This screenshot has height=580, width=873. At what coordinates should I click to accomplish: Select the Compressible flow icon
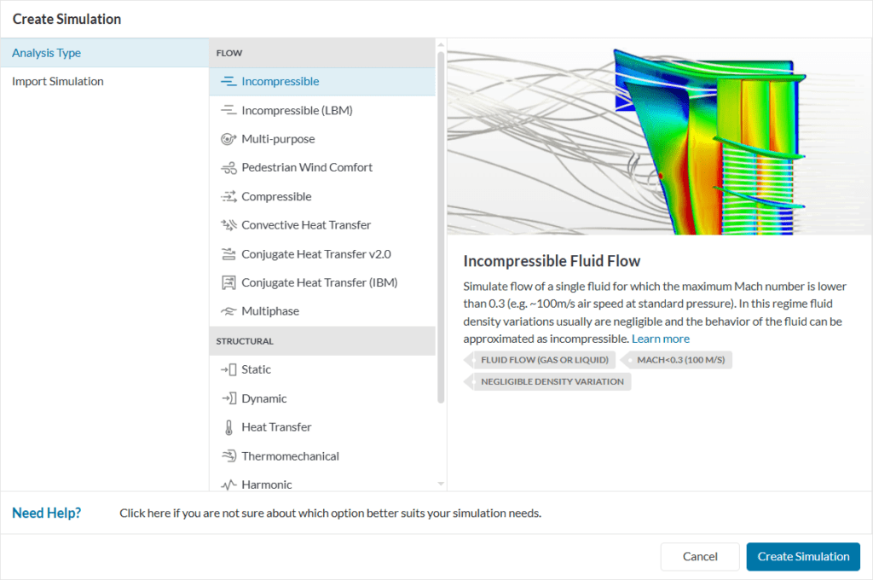[228, 195]
